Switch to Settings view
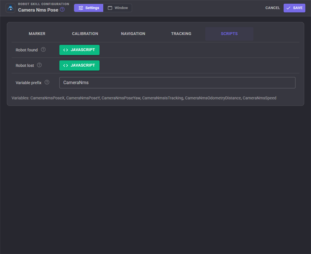 [89, 8]
